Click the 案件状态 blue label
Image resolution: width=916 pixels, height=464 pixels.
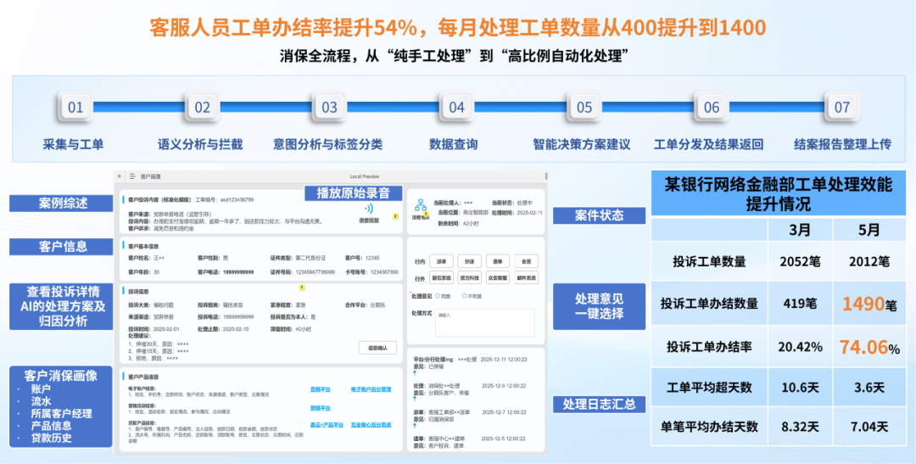click(599, 215)
